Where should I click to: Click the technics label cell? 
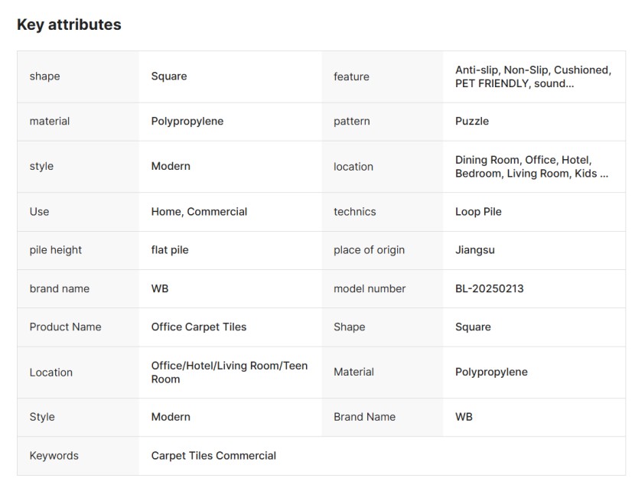(x=355, y=212)
